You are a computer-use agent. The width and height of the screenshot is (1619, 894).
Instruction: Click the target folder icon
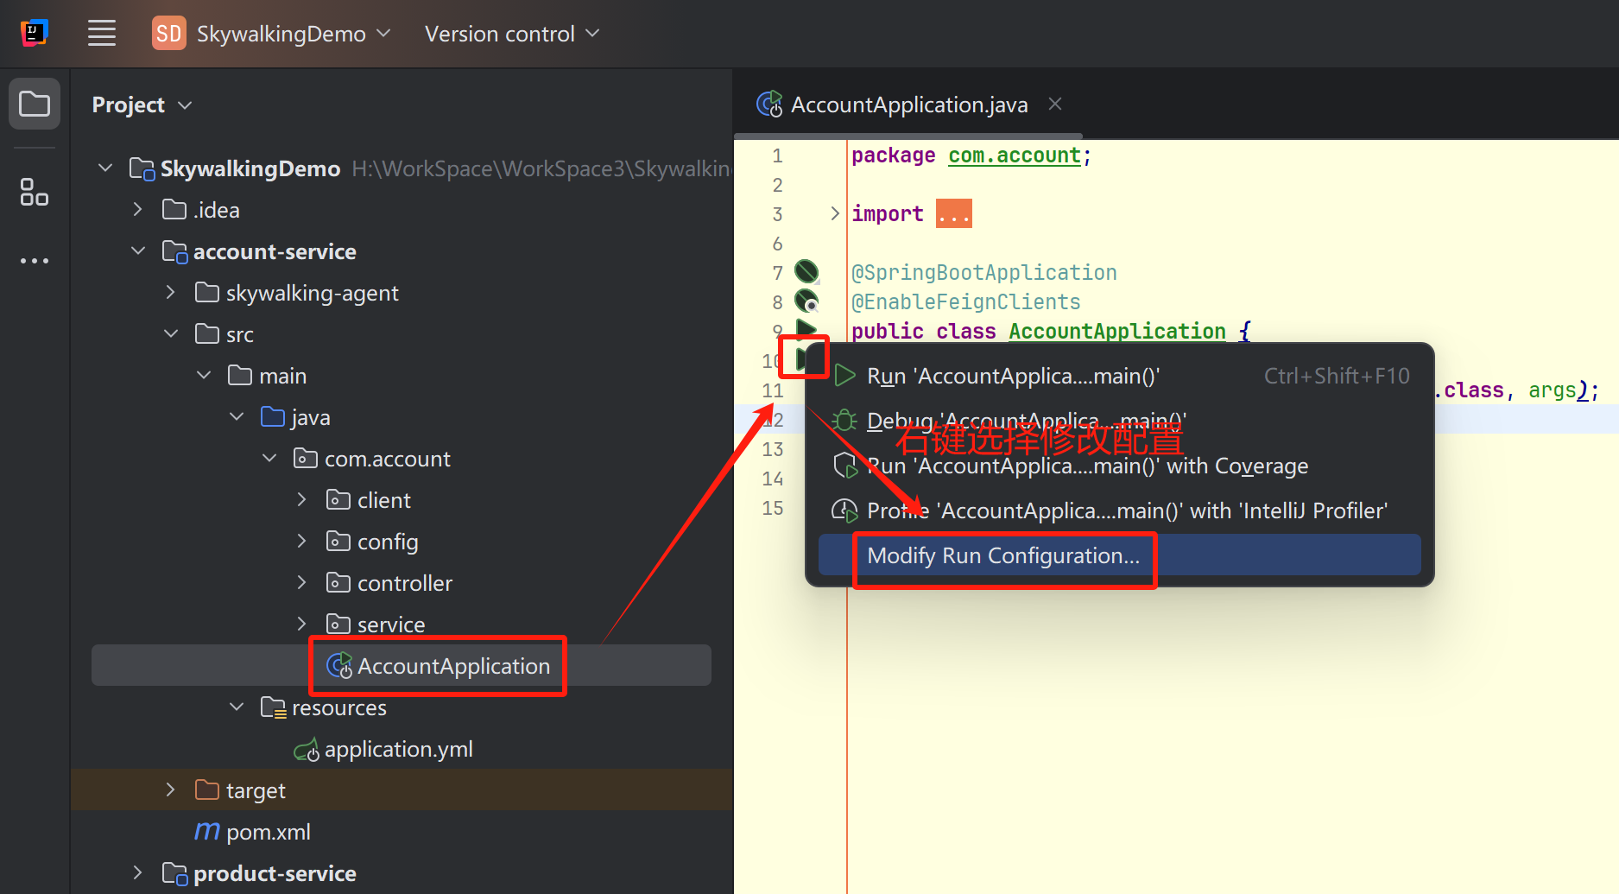(x=207, y=789)
